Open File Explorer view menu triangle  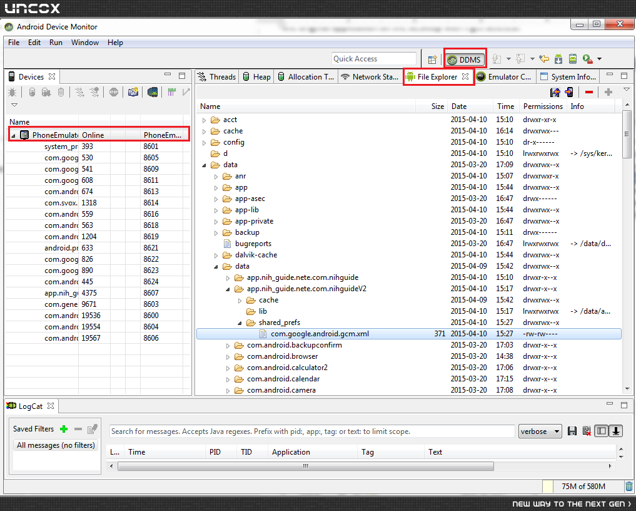[626, 90]
